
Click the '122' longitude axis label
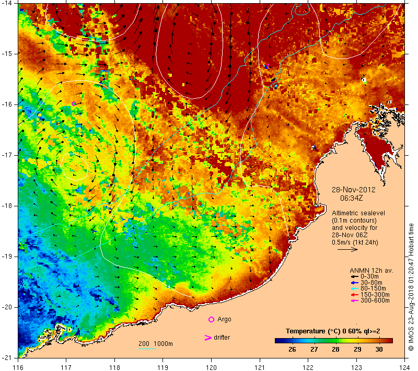point(308,367)
